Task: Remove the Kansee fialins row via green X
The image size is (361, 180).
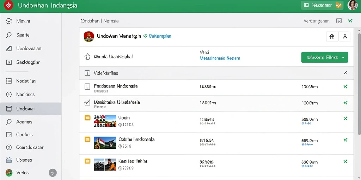Action: click(x=345, y=162)
